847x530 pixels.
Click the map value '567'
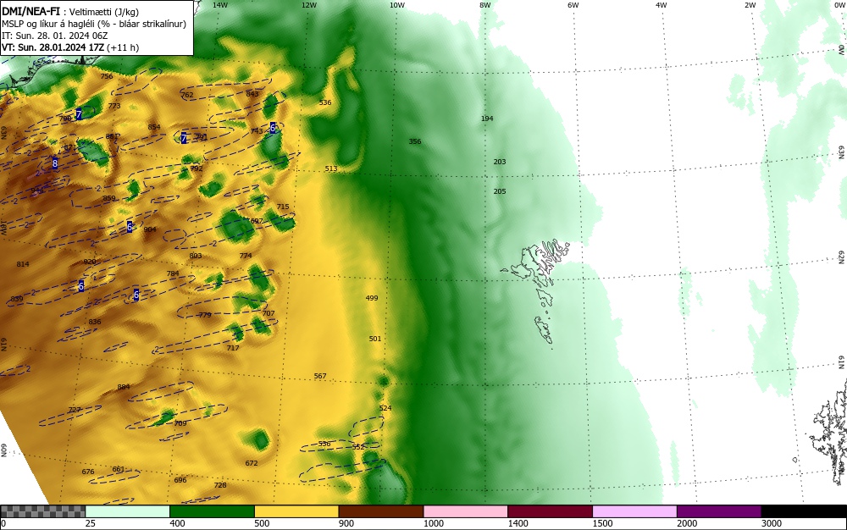tap(320, 376)
